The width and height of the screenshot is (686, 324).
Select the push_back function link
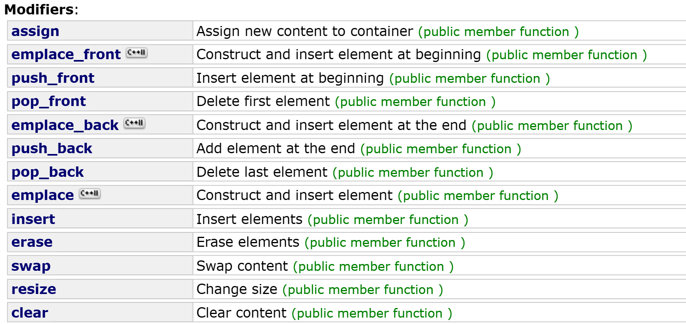point(52,148)
